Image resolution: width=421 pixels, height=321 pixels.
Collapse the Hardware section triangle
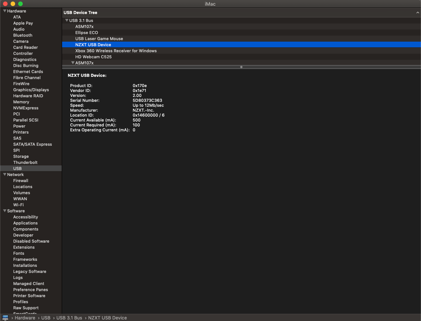click(x=5, y=11)
